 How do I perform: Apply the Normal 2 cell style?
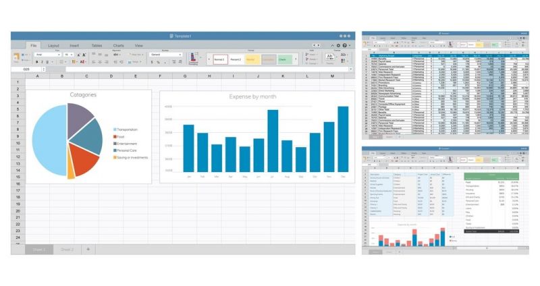[x=219, y=59]
